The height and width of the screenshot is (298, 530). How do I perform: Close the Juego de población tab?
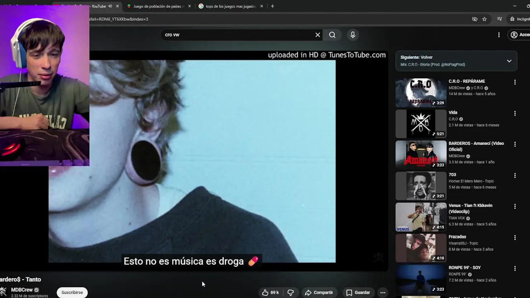[190, 6]
